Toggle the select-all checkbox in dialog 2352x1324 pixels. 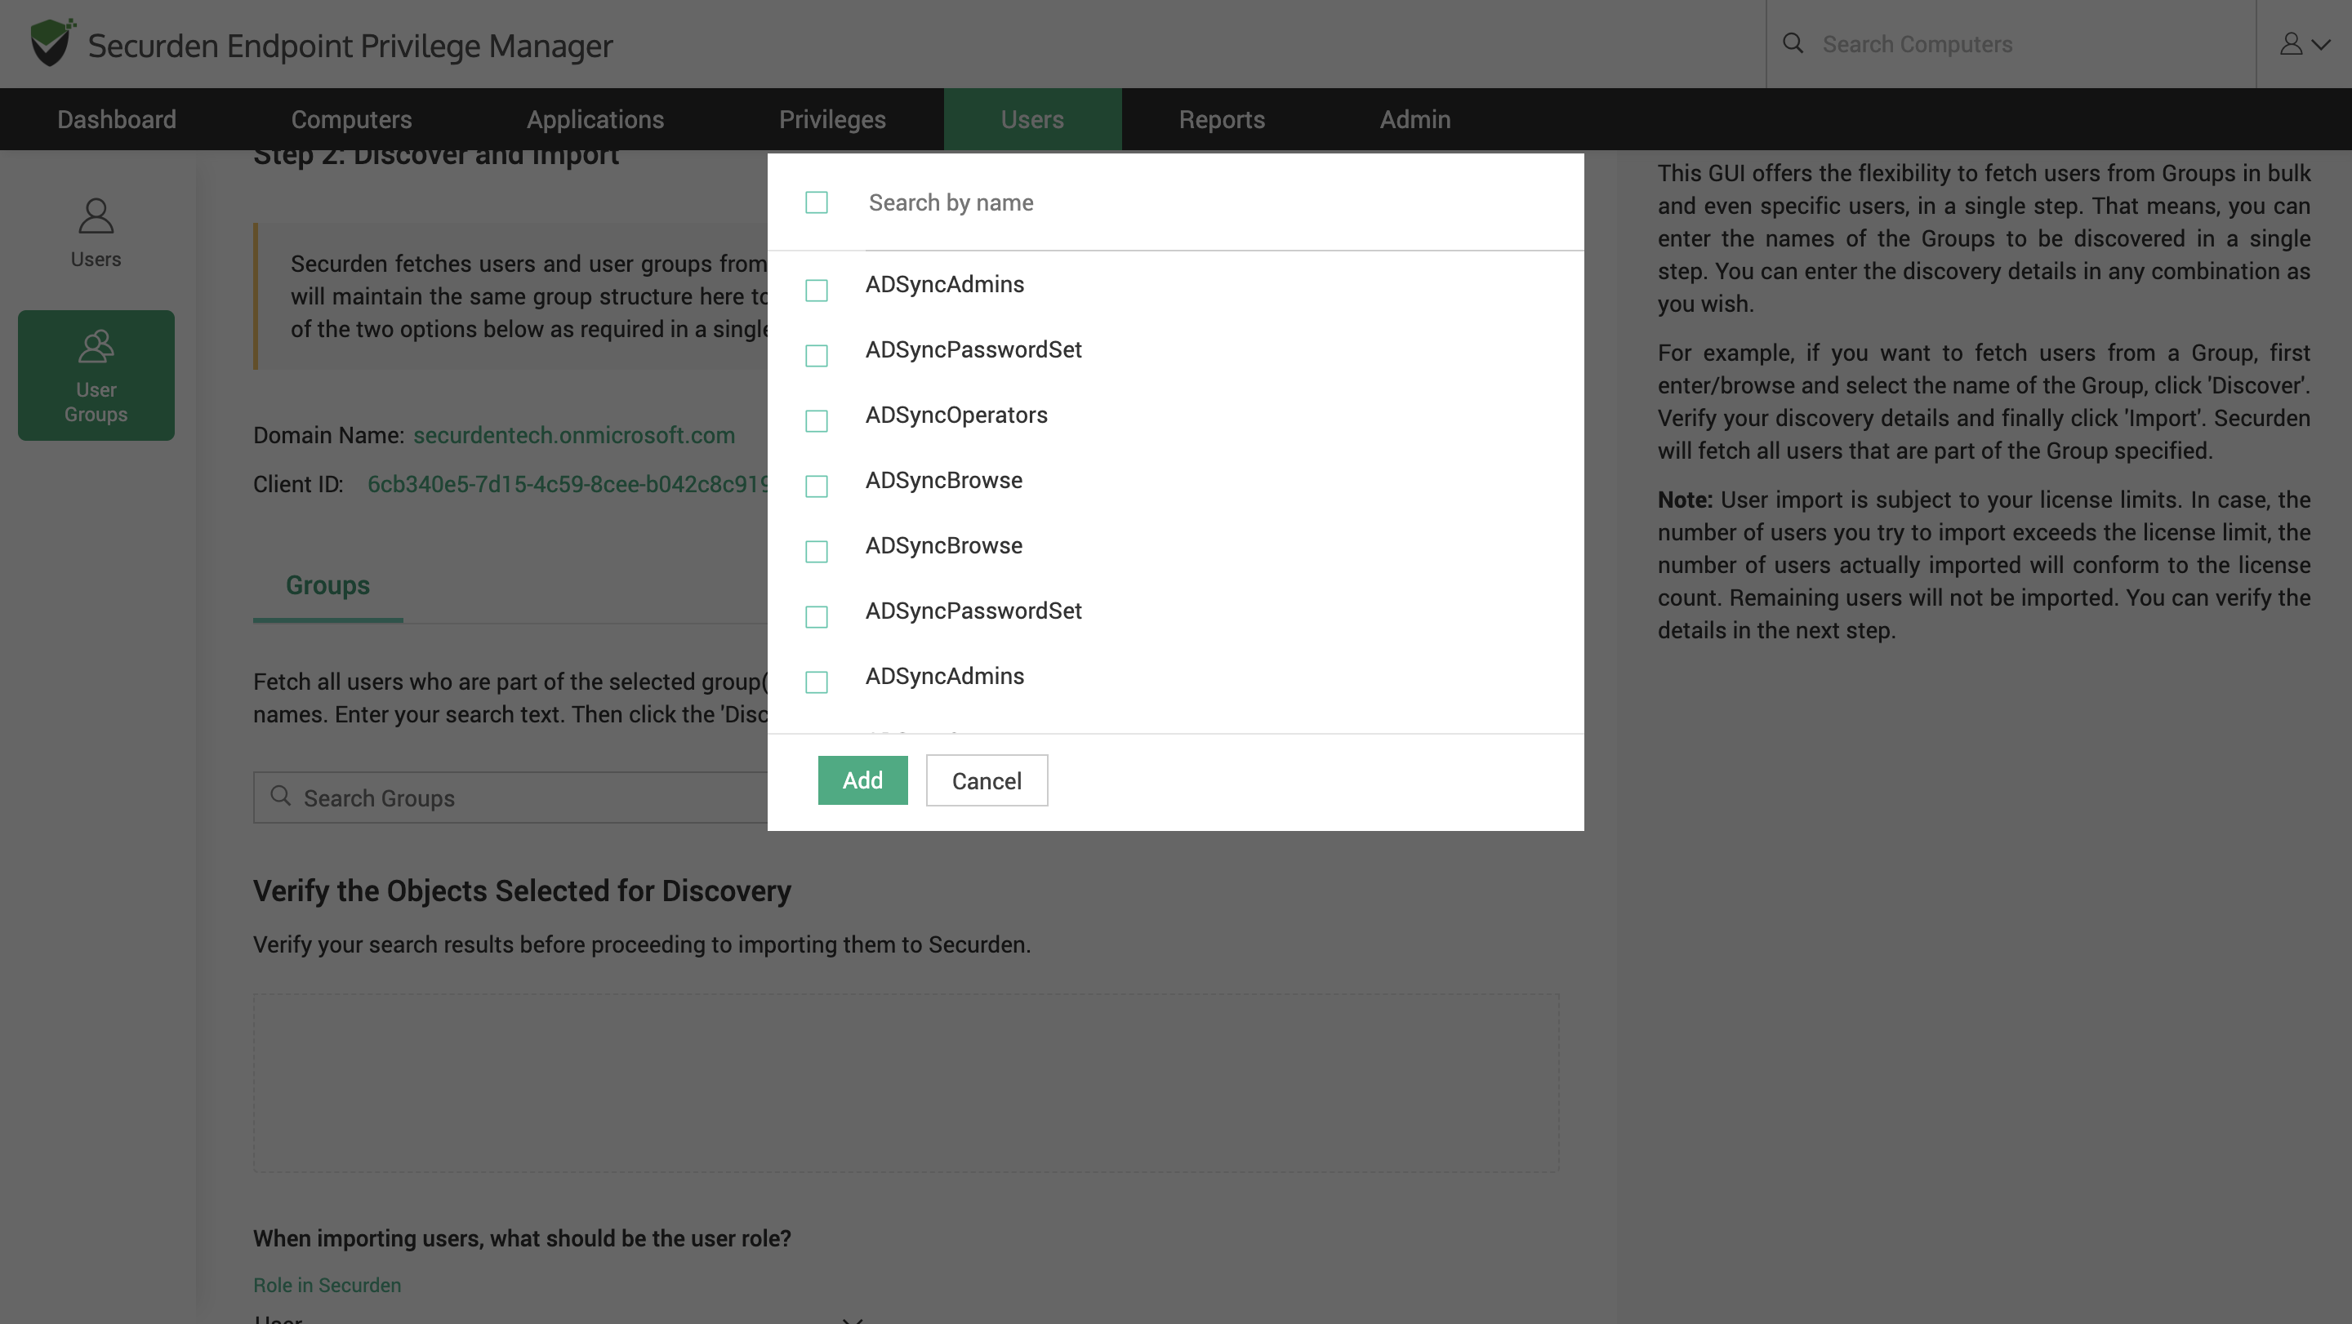point(817,202)
